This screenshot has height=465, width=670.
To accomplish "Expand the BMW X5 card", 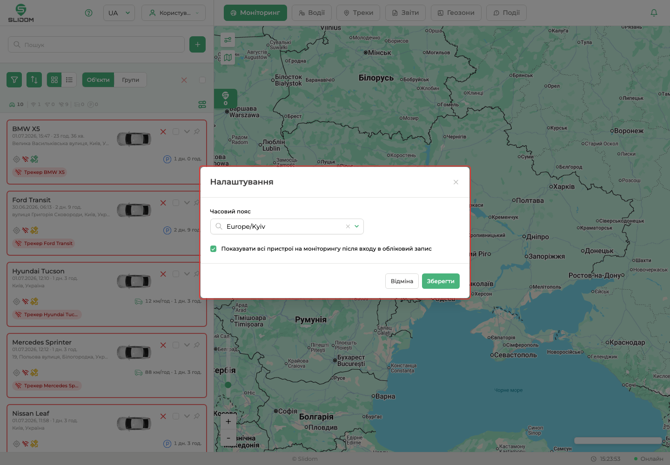I will pyautogui.click(x=187, y=132).
